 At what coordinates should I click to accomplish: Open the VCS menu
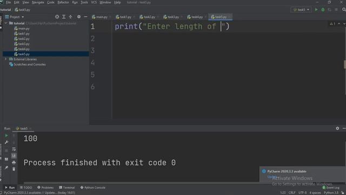coord(94,2)
